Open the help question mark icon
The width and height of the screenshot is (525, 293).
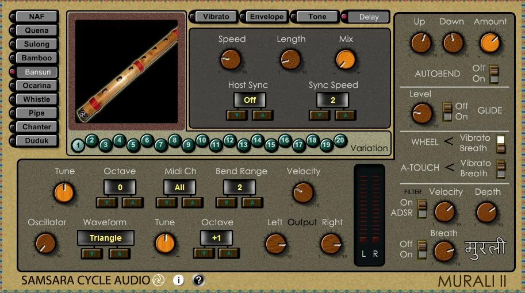[198, 280]
